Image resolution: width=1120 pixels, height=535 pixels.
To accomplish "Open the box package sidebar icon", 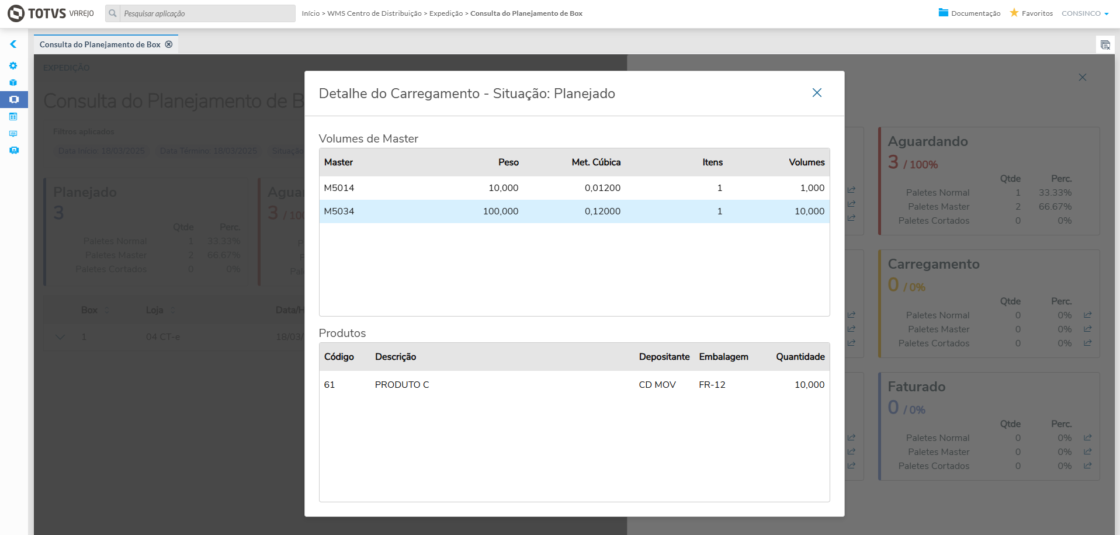I will [x=13, y=83].
